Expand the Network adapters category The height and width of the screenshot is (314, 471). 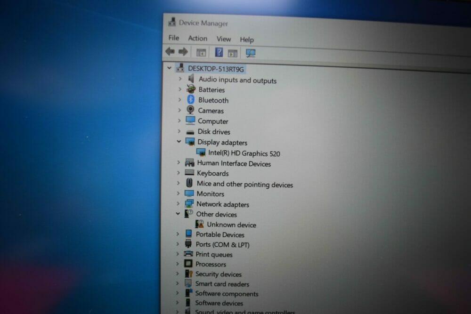178,203
